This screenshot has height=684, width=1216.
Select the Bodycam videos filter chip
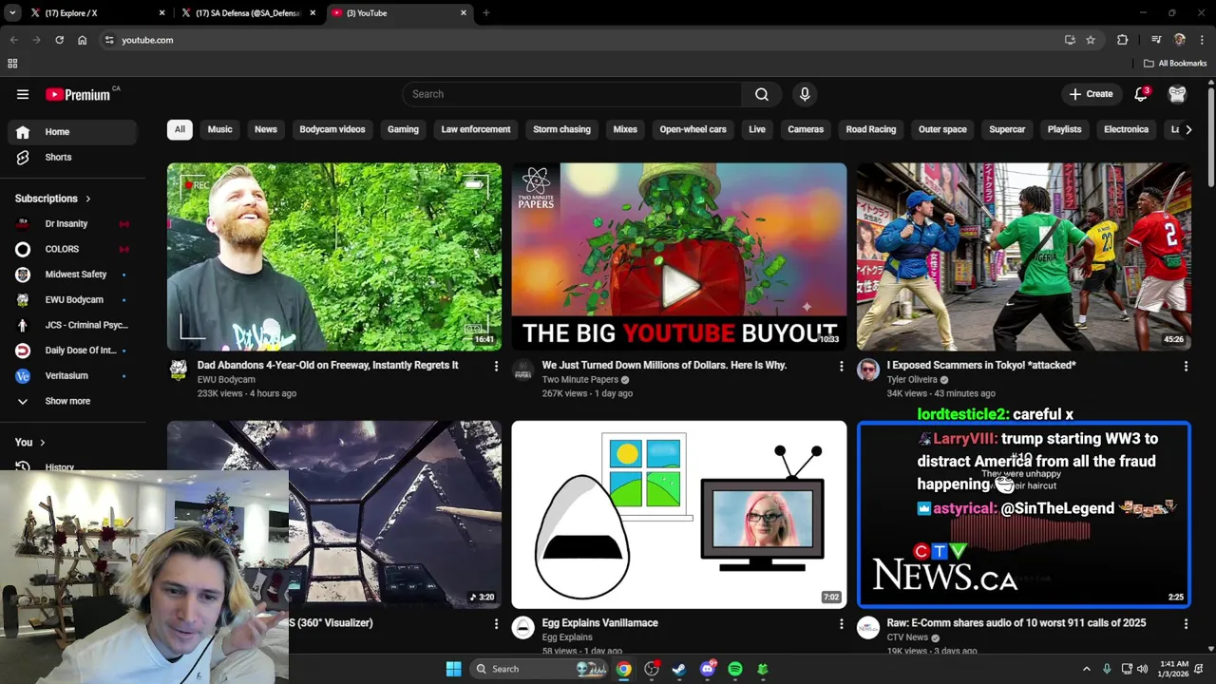click(332, 129)
